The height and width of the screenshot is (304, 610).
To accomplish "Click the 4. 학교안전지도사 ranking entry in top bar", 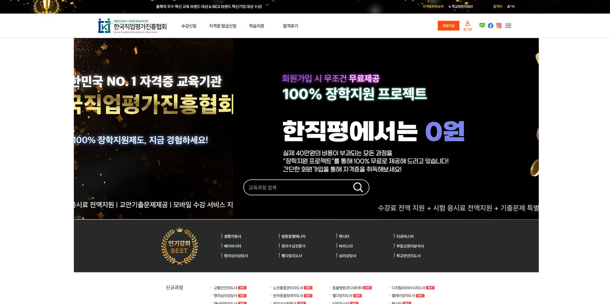I will click(461, 6).
